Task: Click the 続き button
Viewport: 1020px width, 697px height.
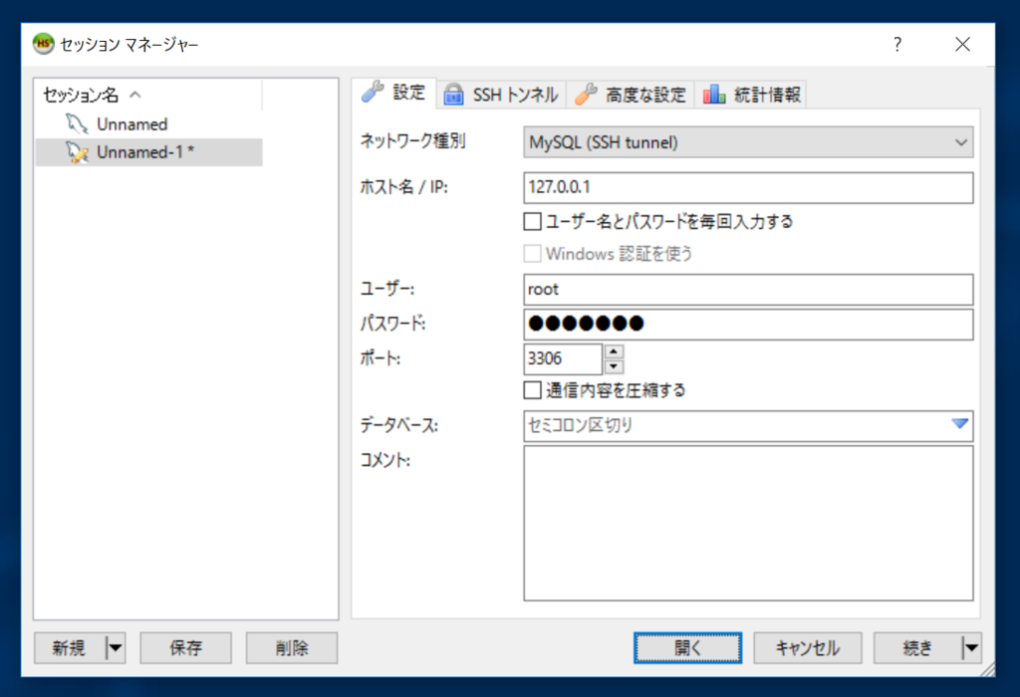Action: click(917, 647)
